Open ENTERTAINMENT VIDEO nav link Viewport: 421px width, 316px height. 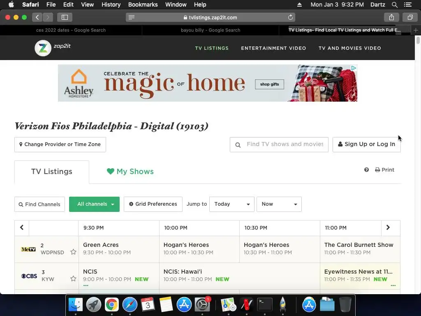pos(273,49)
